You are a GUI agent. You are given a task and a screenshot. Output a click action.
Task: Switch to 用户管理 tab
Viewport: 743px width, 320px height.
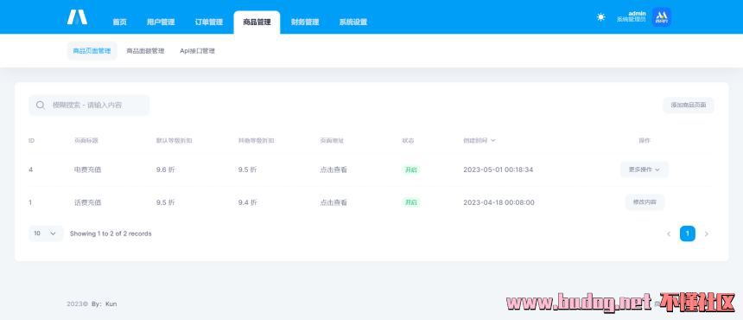click(x=161, y=22)
